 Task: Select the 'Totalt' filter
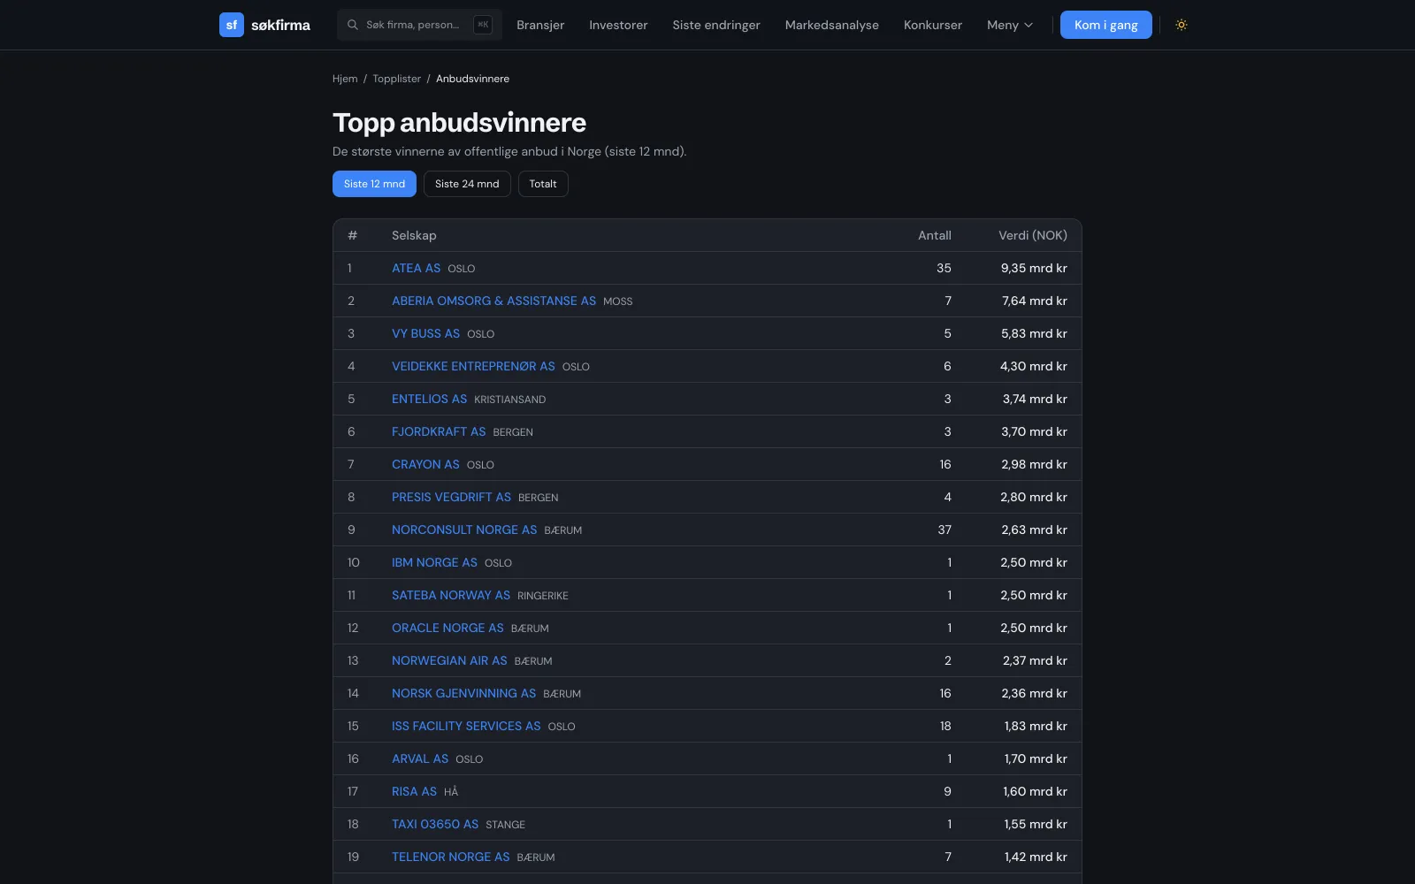tap(543, 184)
